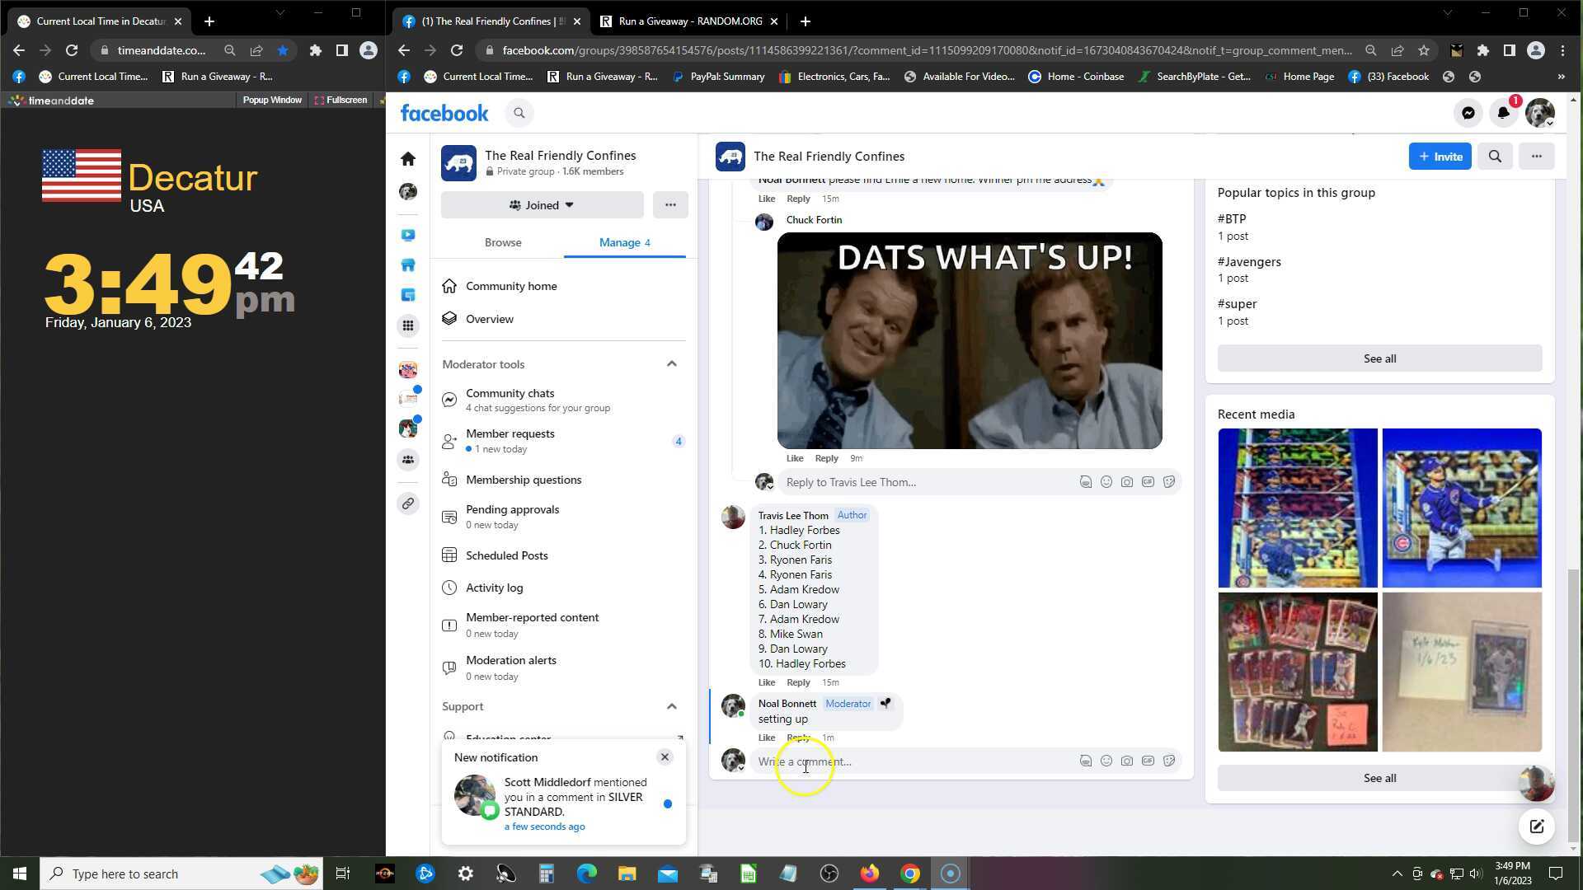Screen dimensions: 1583x890
Task: Click the new message compose icon
Action: click(x=1536, y=827)
